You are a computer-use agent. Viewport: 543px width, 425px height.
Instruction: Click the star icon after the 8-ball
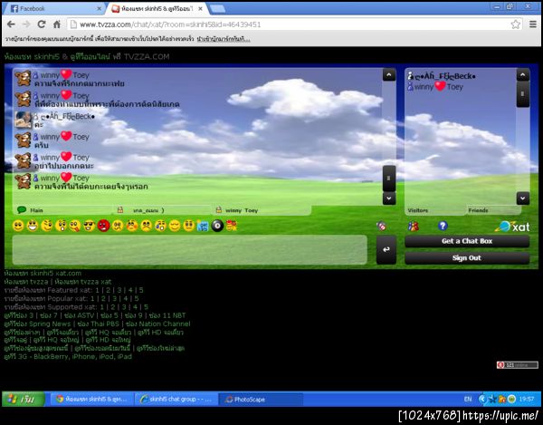[x=232, y=226]
